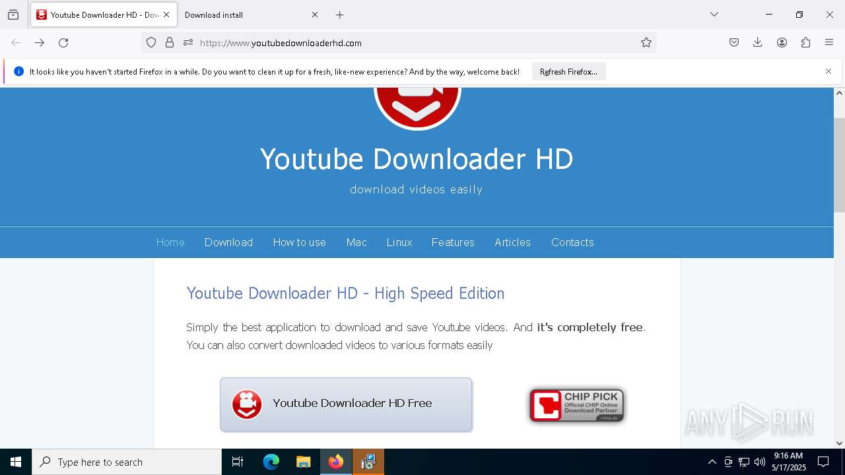Open the Home navigation link
Viewport: 845px width, 475px height.
click(170, 242)
